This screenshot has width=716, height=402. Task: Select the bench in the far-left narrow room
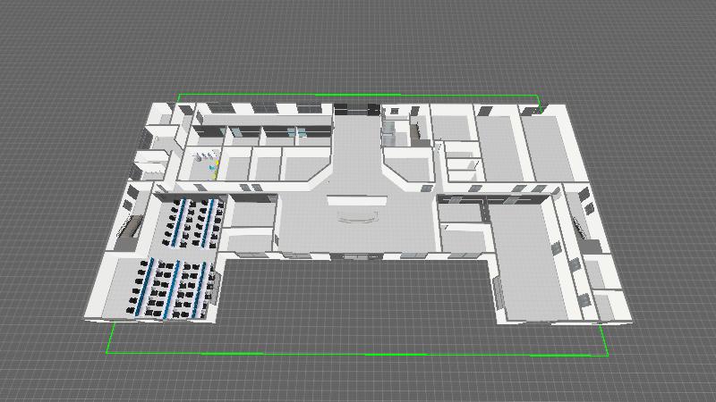(127, 229)
